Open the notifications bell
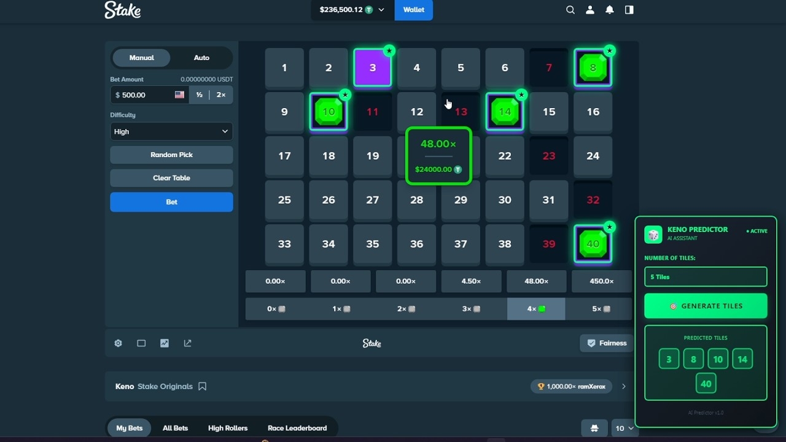 (610, 10)
